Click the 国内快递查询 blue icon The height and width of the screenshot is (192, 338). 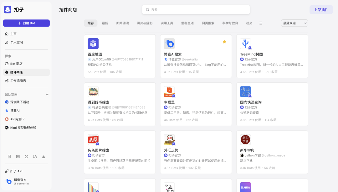click(246, 91)
